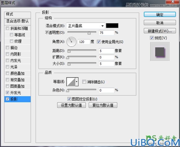Click the 扩展 spread slider handle
This screenshot has height=147, width=180.
pos(68,57)
